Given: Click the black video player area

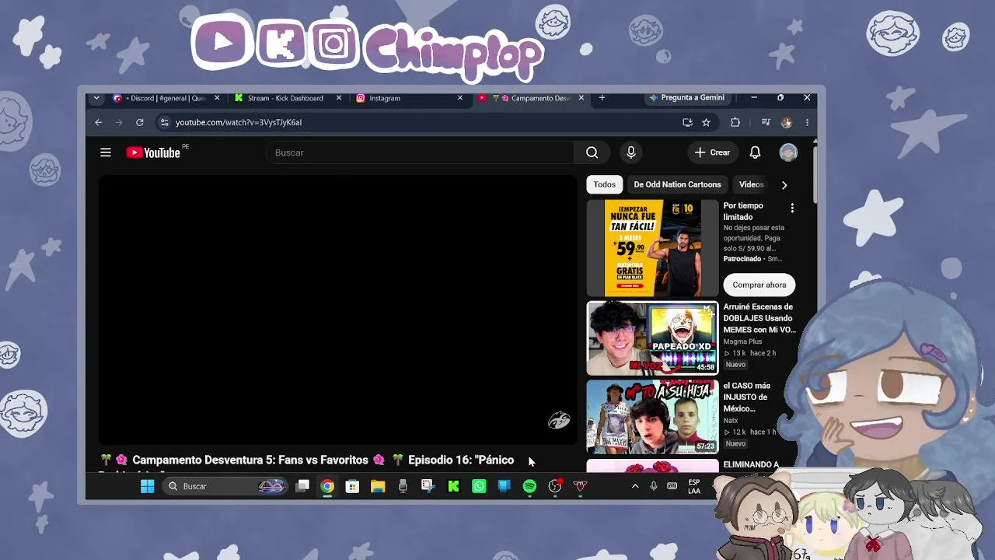Looking at the screenshot, I should (x=337, y=309).
